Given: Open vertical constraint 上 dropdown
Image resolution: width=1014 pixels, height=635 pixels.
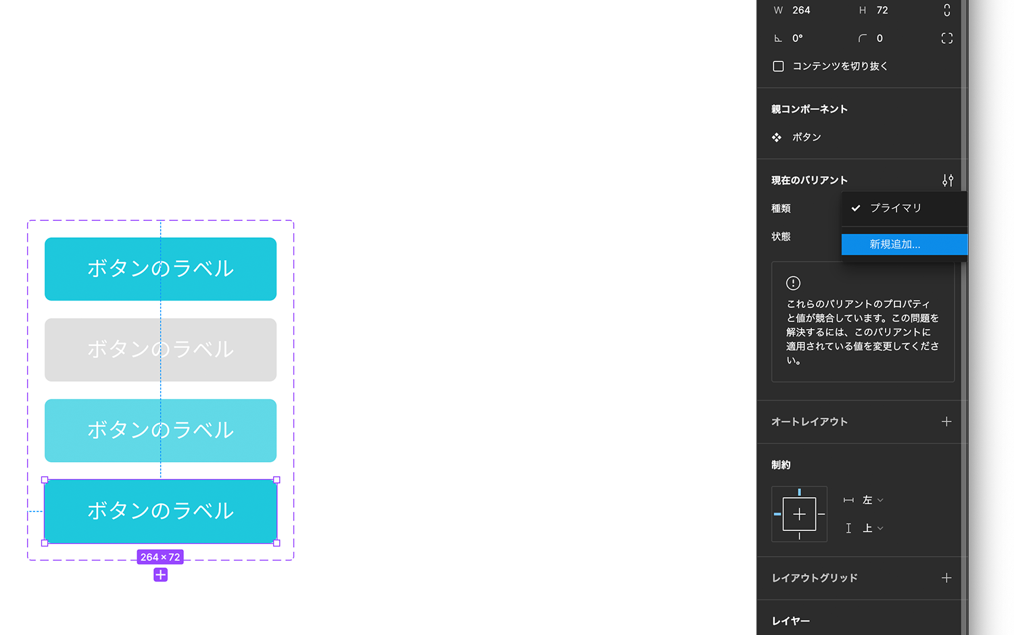Looking at the screenshot, I should (x=873, y=528).
